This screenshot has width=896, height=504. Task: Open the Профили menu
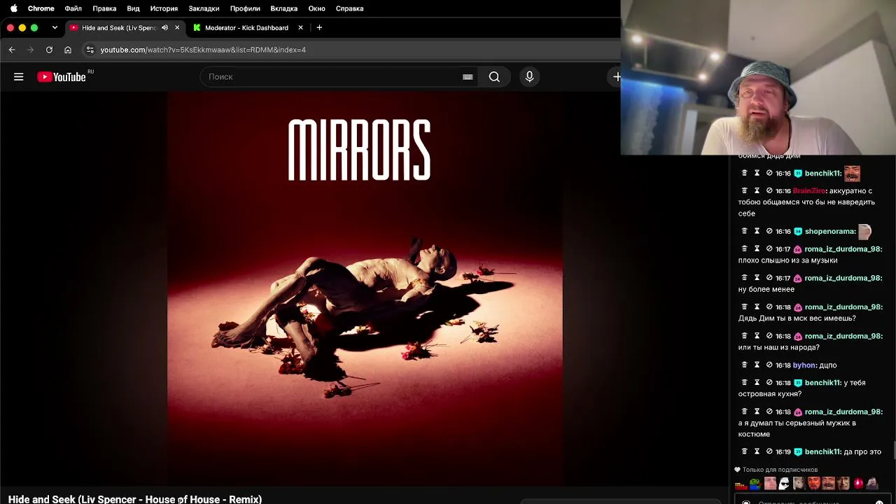[245, 8]
